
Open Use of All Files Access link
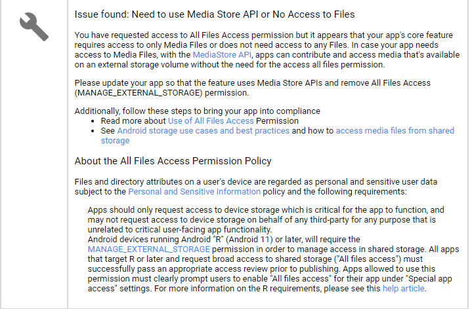[211, 120]
